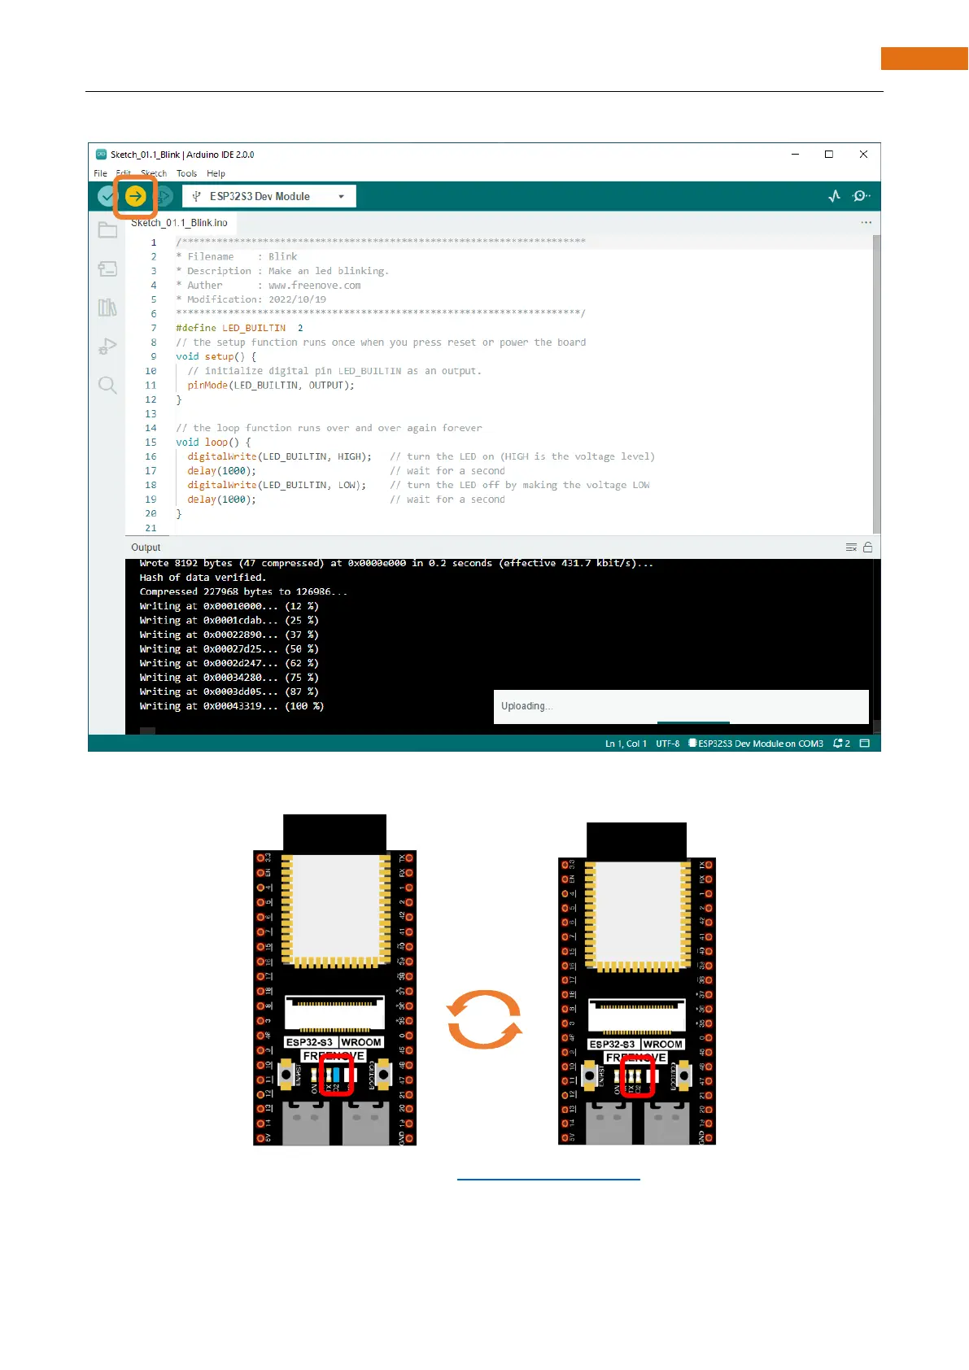The width and height of the screenshot is (969, 1370).
Task: Click the Verify checkmark button
Action: tap(107, 196)
